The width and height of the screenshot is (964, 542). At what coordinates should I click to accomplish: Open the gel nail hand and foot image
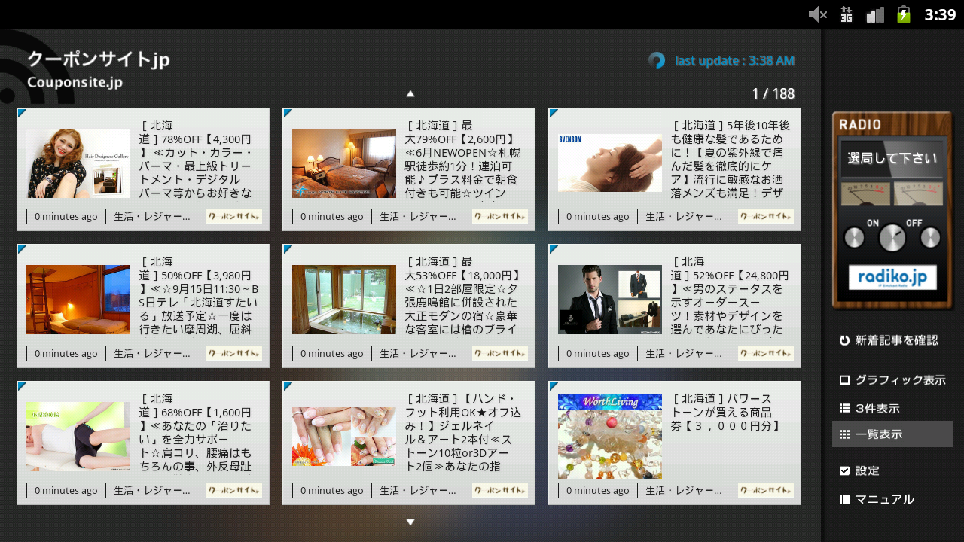coord(344,437)
